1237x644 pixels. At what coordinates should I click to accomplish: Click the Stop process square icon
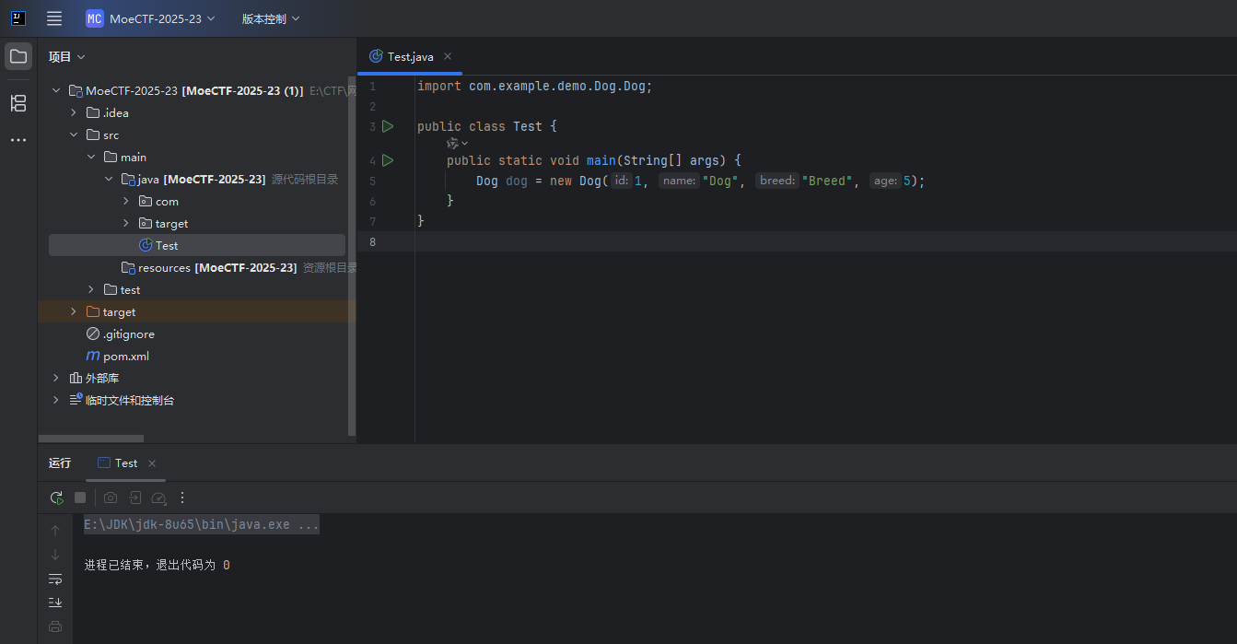(80, 498)
